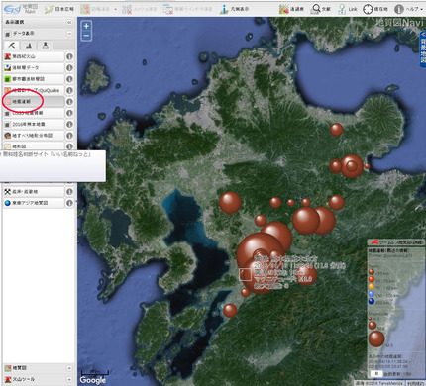Collapse the データ表示 section
The image size is (426, 386).
click(69, 34)
